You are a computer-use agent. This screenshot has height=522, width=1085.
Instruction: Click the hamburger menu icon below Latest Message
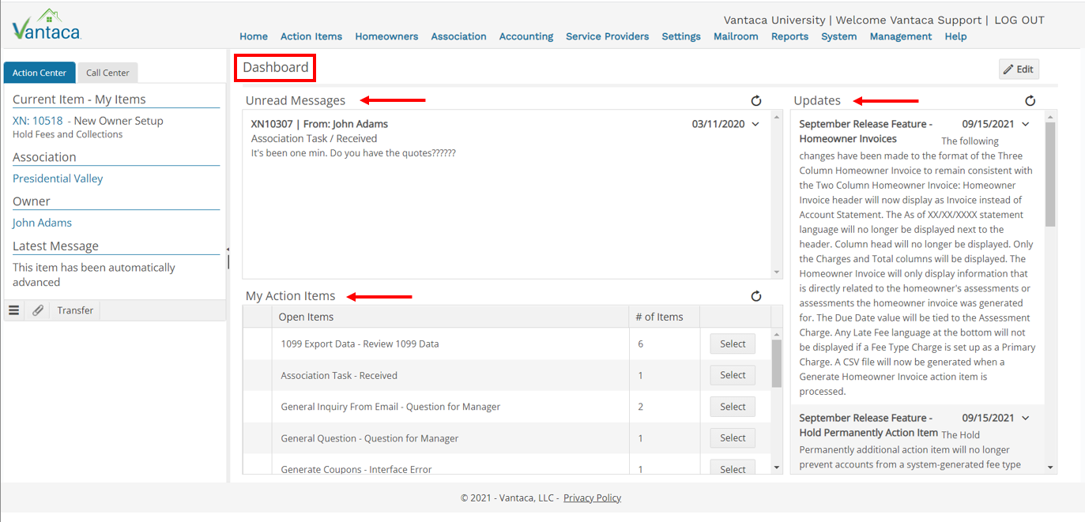tap(13, 310)
